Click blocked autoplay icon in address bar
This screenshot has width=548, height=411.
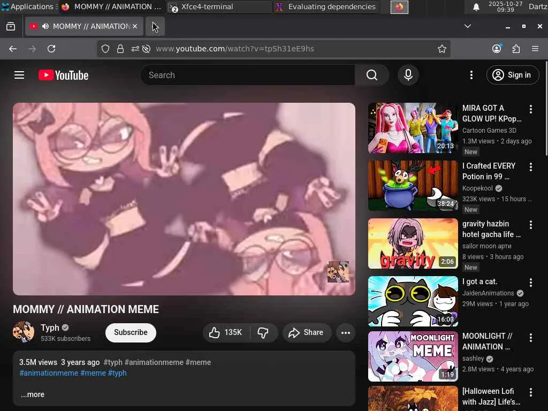coord(147,49)
